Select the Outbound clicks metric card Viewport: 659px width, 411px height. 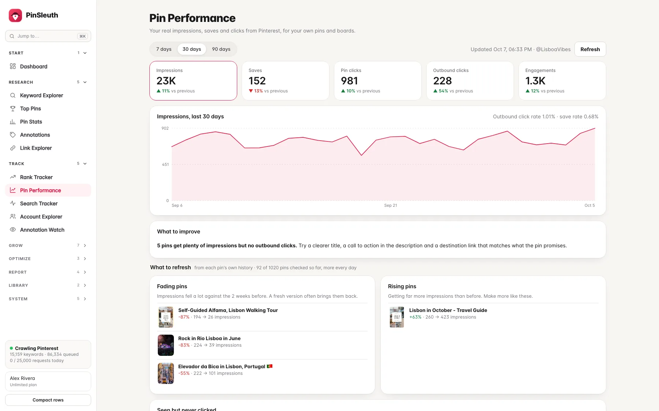point(470,81)
